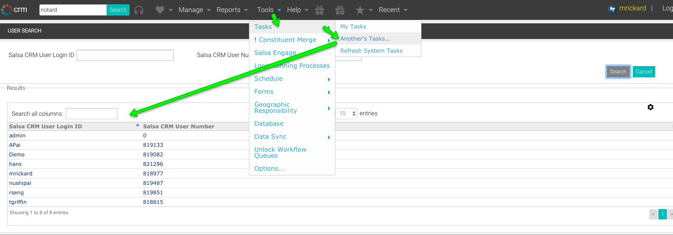
Task: Open the headset support icon
Action: [139, 10]
